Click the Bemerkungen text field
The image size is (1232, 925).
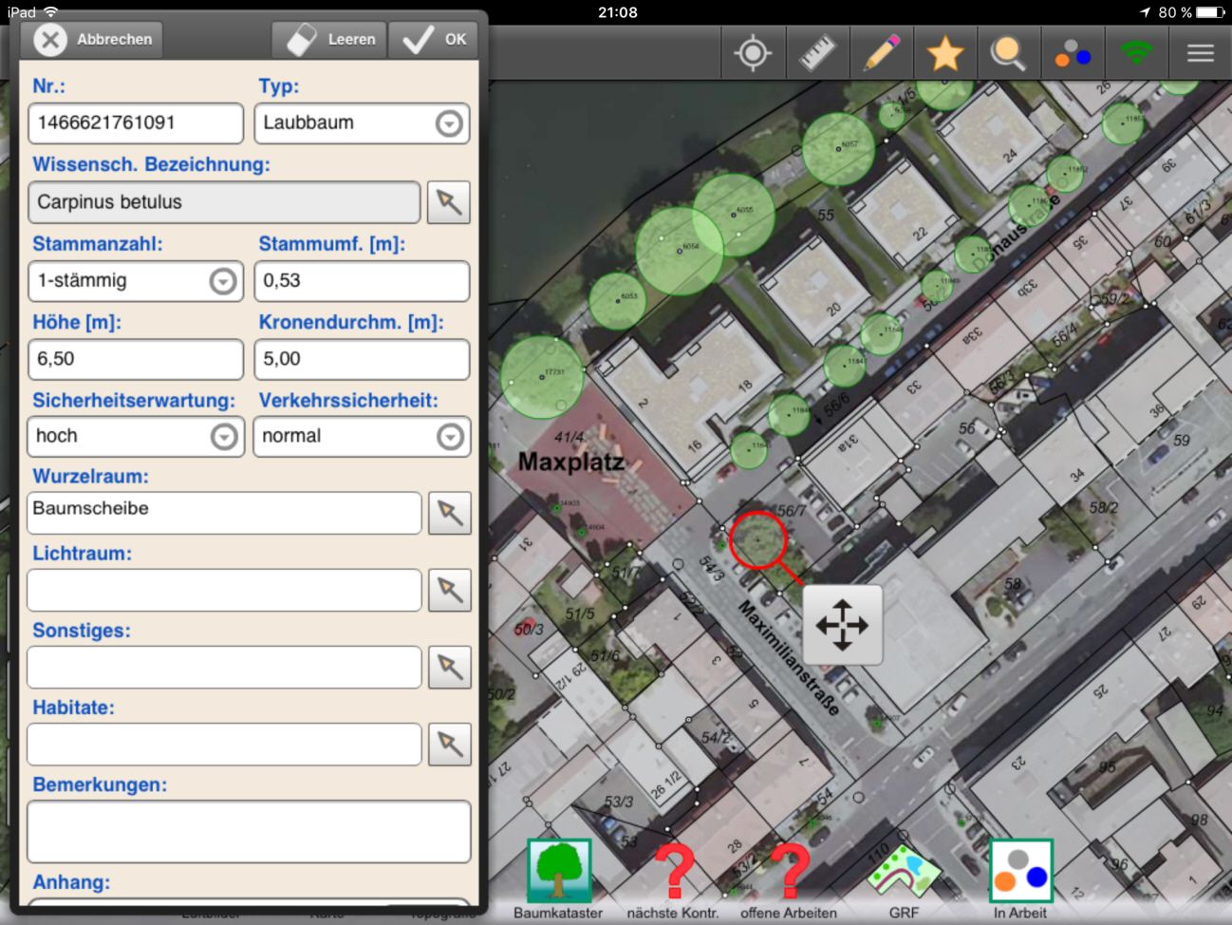pos(249,831)
